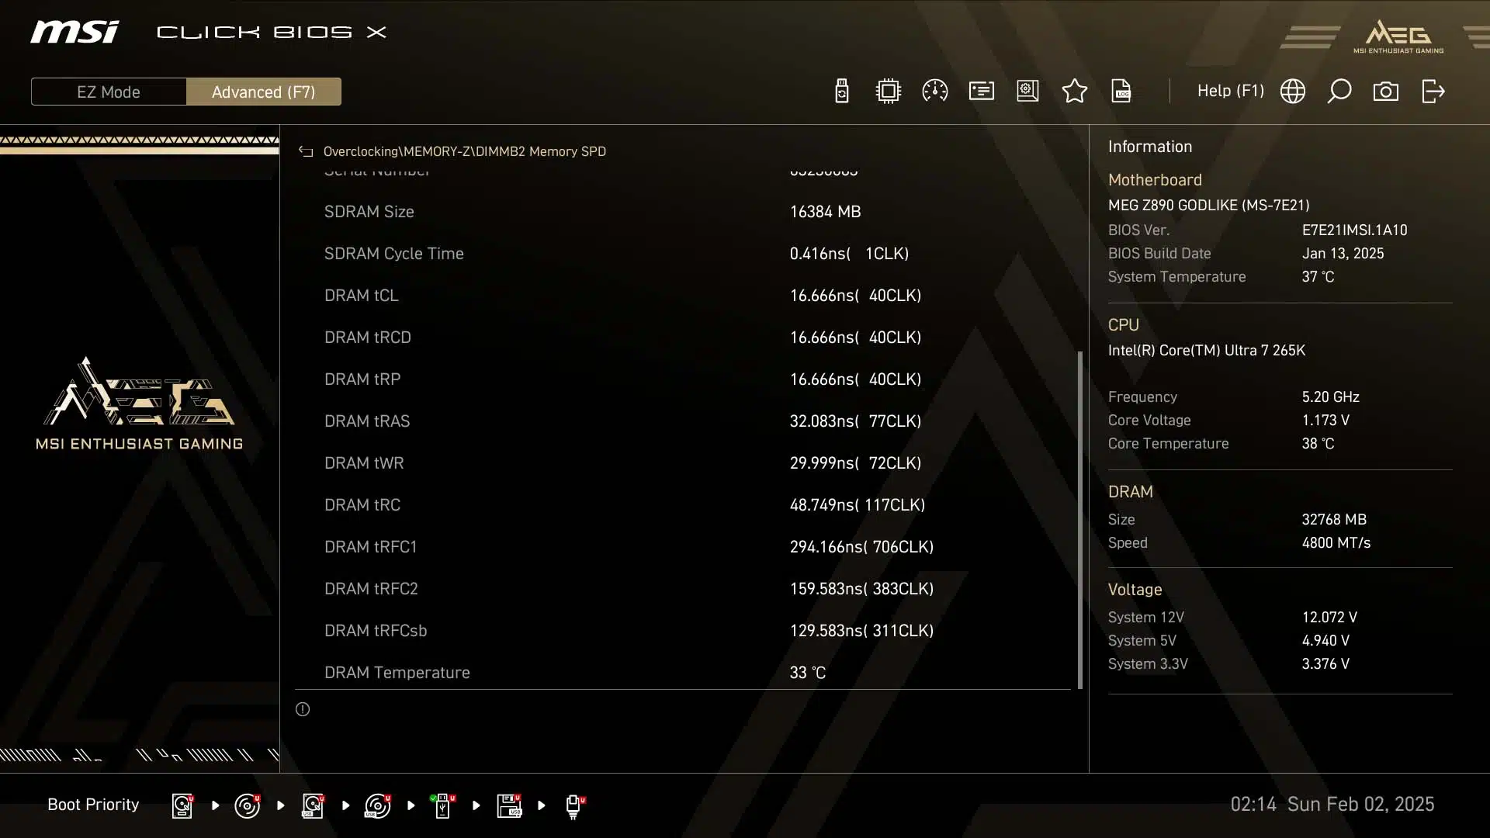The width and height of the screenshot is (1490, 838).
Task: Open the LOG file icon
Action: pyautogui.click(x=1121, y=92)
